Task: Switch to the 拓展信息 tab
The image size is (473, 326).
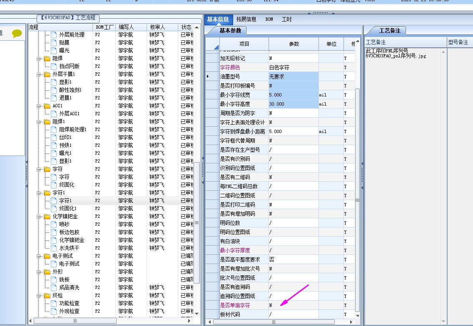Action: point(246,19)
